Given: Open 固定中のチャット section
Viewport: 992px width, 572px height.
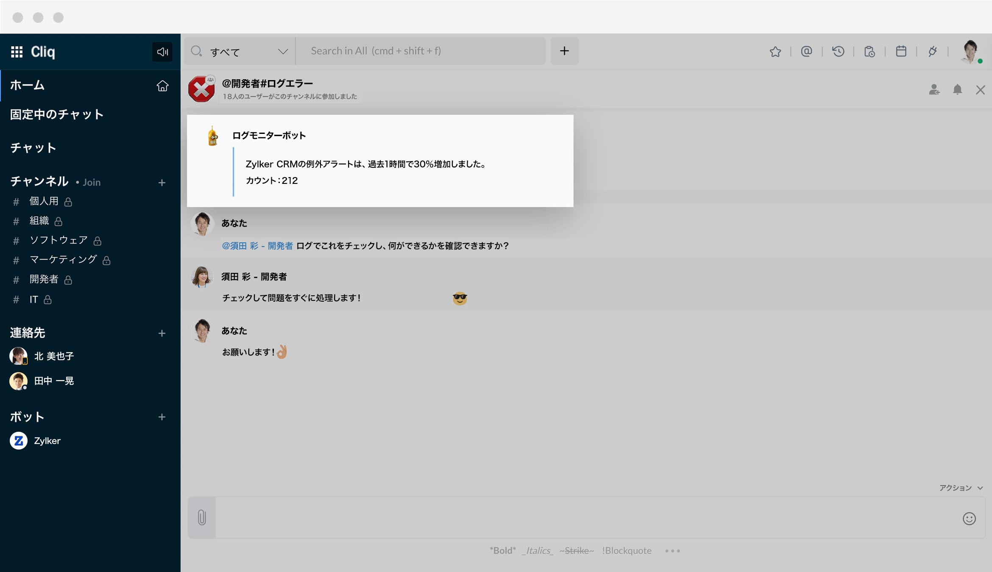Looking at the screenshot, I should click(57, 114).
